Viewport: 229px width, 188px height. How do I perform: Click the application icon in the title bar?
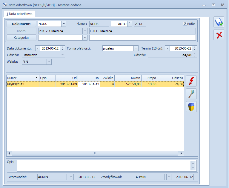[5, 5]
